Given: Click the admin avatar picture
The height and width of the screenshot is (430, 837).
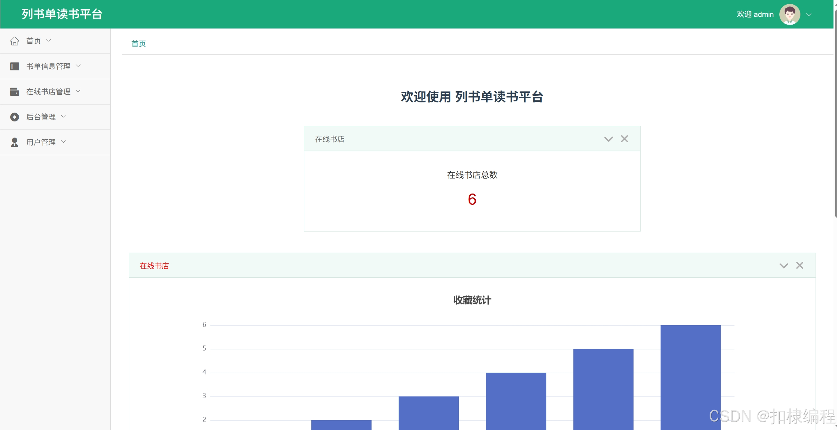Looking at the screenshot, I should click(x=790, y=14).
